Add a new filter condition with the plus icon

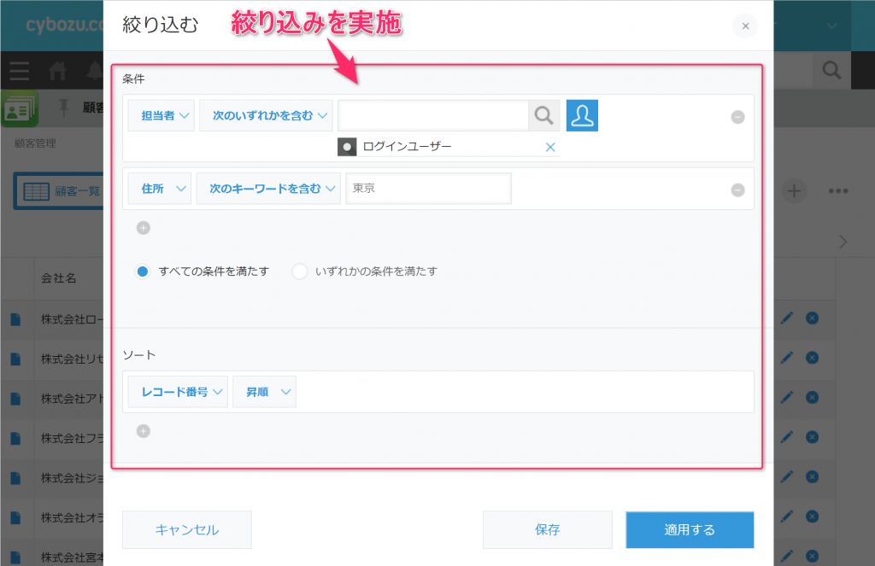[144, 228]
